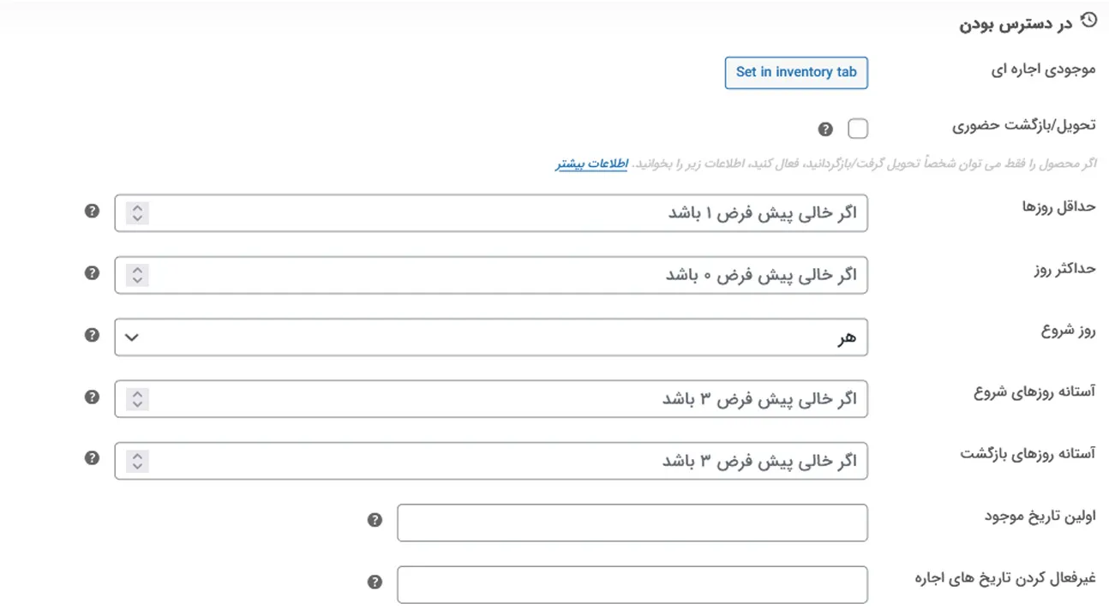
Task: Click the آستانه روزهای بازگشت label
Action: (1028, 455)
